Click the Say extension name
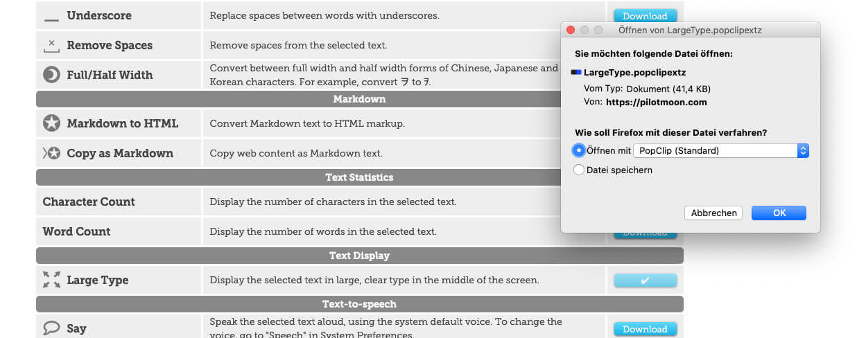866x338 pixels. click(x=76, y=328)
